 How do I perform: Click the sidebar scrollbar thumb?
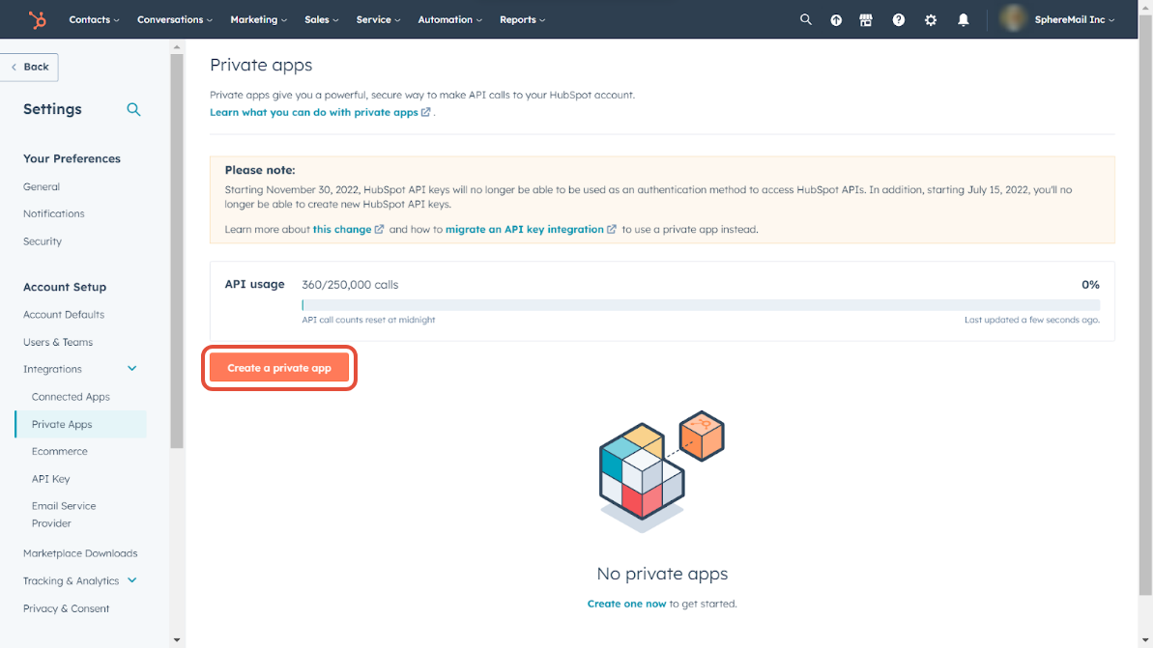[x=177, y=250]
